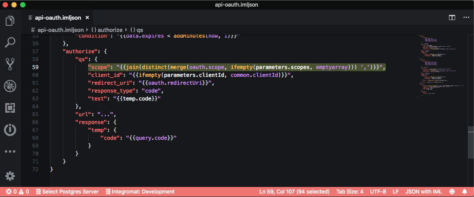Screen dimensions: 474x197
Task: Open errors and warnings problems indicator
Action: 18,191
